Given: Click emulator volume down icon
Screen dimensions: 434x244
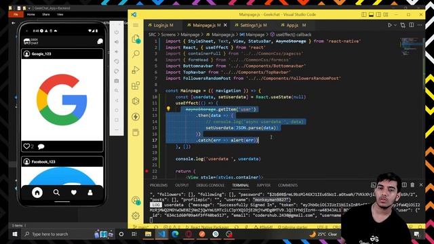Looking at the screenshot, I should [x=117, y=52].
